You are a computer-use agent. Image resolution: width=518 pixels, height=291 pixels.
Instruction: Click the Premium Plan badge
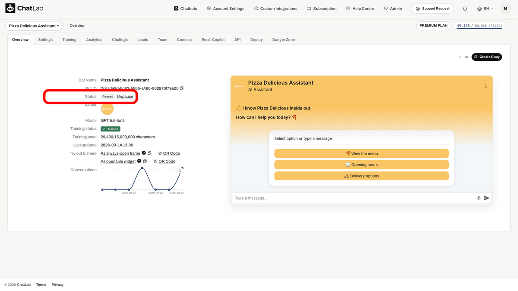(x=434, y=26)
